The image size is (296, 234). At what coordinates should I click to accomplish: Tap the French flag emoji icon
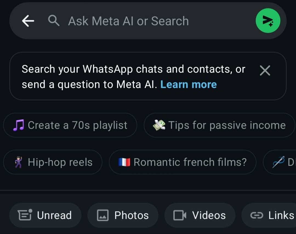click(124, 162)
